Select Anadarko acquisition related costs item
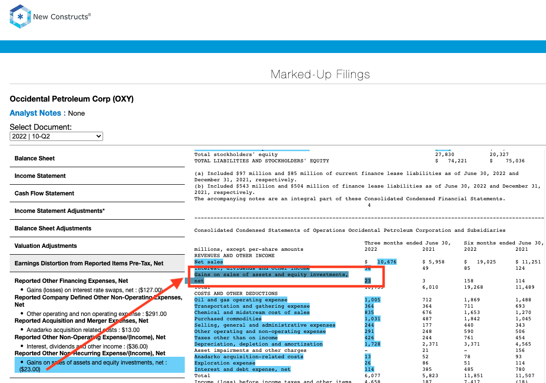546x383 pixels. tap(83, 330)
